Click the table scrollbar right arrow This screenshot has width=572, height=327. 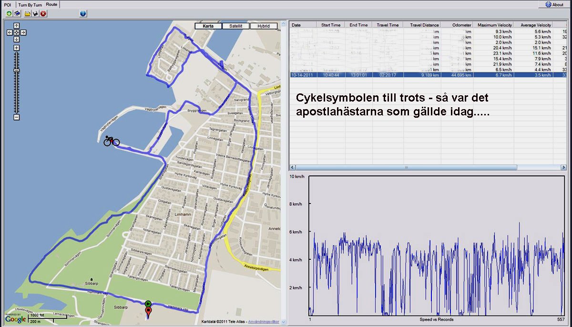[x=564, y=167]
